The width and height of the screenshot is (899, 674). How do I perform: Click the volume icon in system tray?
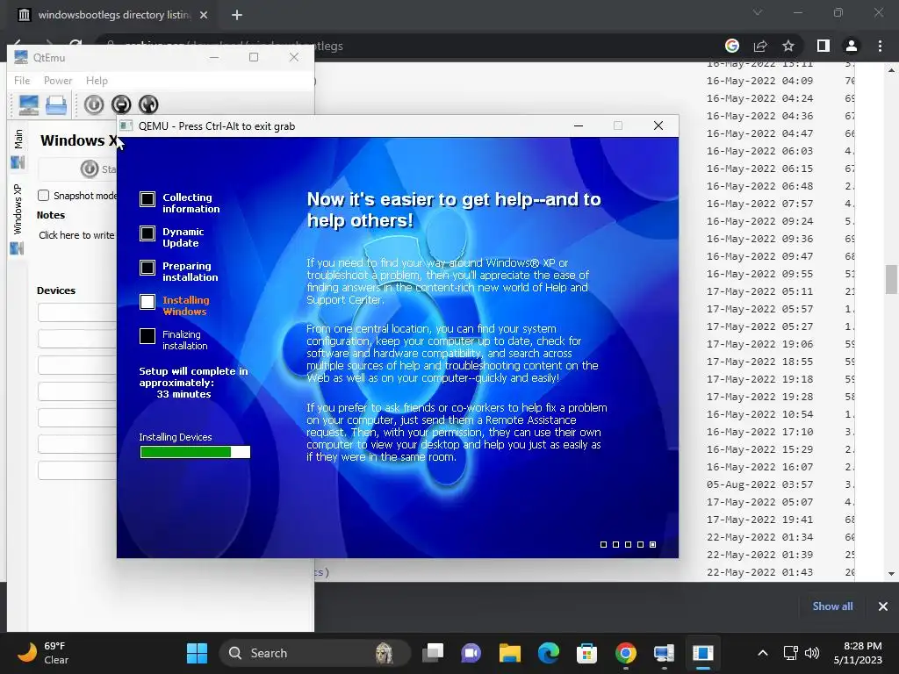pyautogui.click(x=812, y=653)
